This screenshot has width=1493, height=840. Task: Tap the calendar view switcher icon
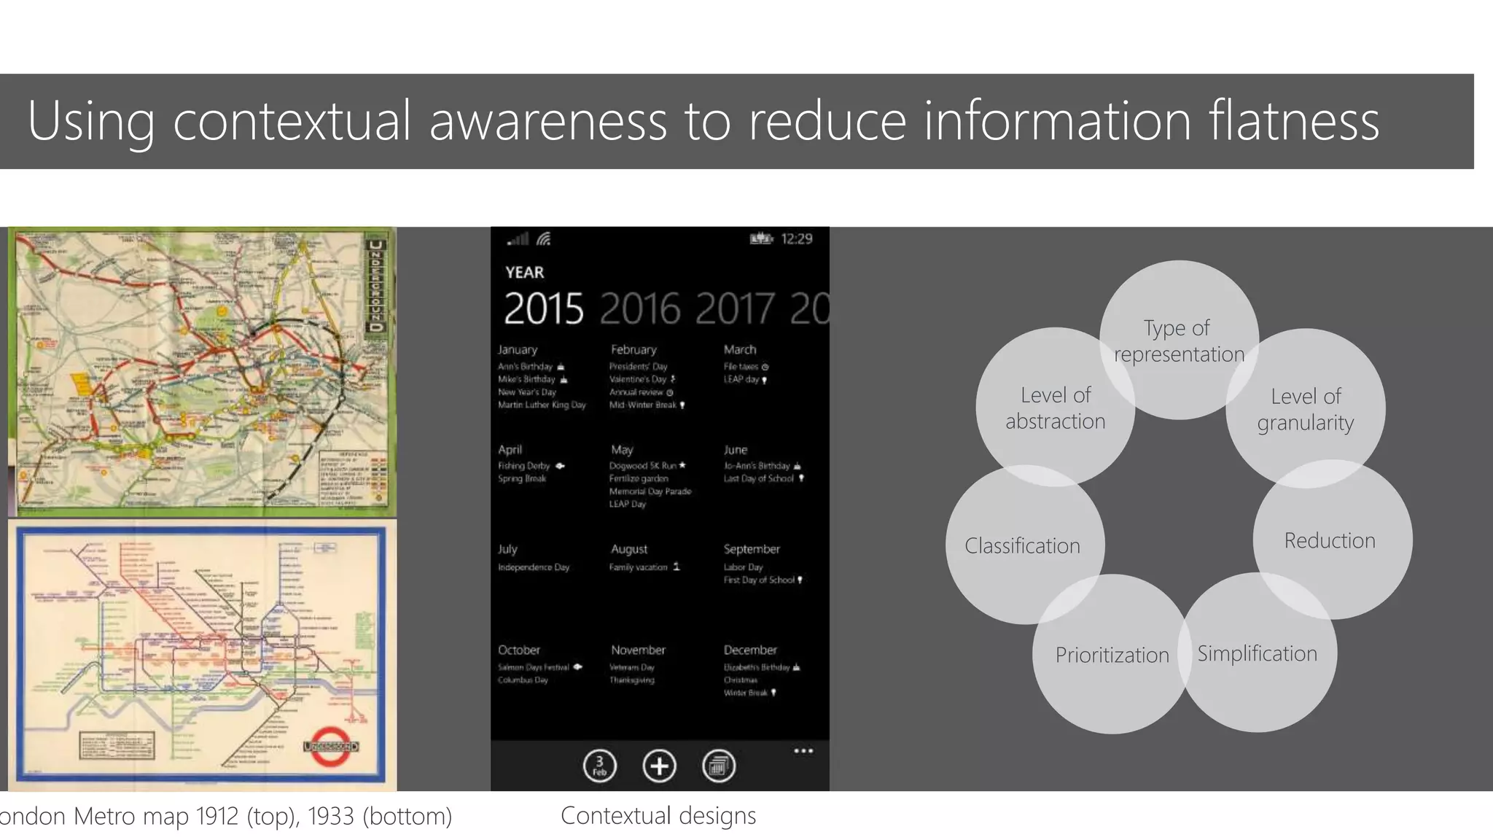click(x=718, y=766)
